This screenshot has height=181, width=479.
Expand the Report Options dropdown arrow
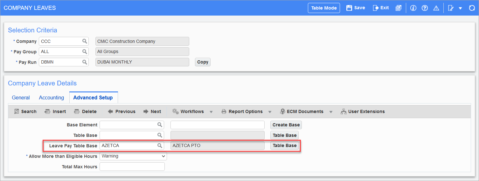[x=270, y=112]
